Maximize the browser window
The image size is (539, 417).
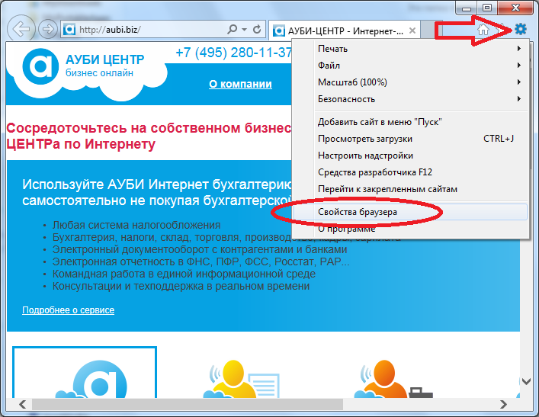[x=487, y=8]
